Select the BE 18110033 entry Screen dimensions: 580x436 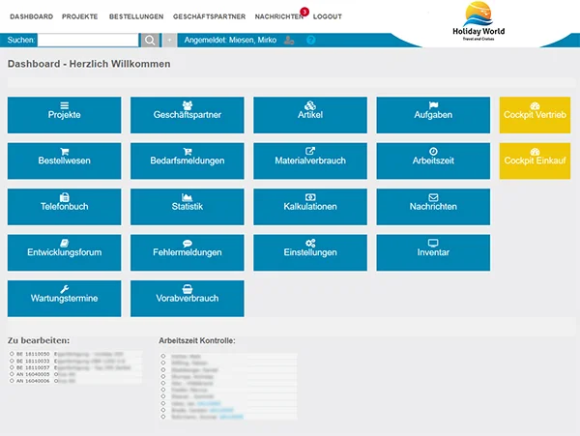pyautogui.click(x=74, y=361)
